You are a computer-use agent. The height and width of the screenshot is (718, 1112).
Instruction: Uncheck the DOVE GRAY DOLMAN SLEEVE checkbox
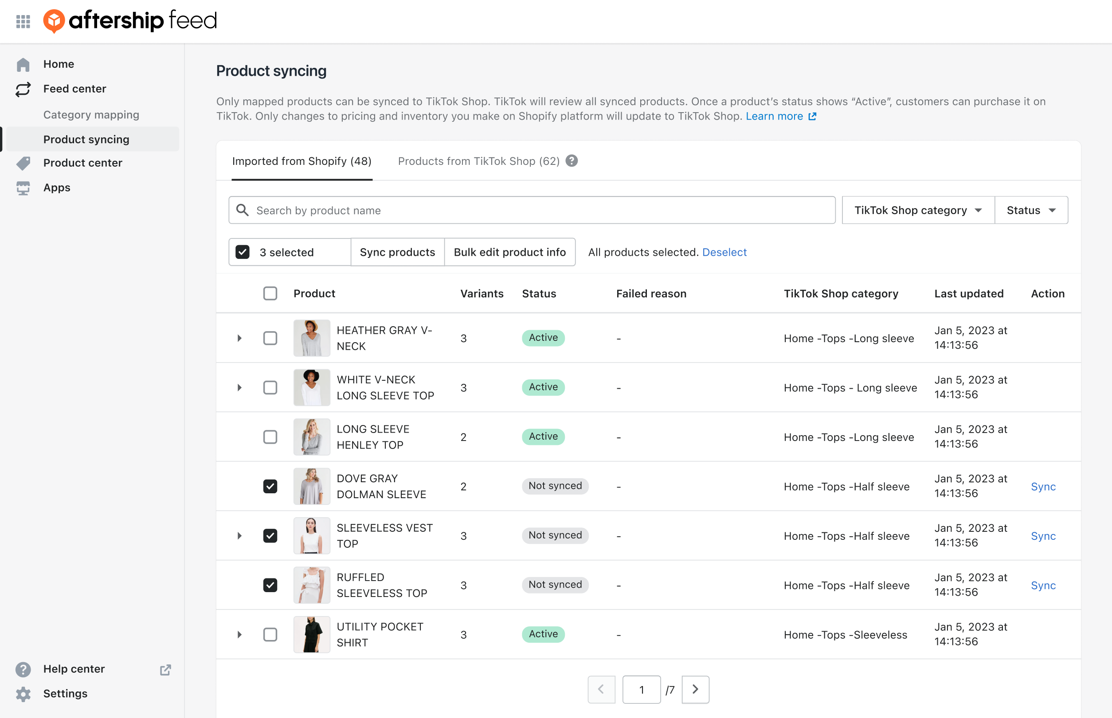270,485
